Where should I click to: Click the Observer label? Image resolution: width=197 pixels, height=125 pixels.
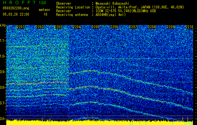64,3
